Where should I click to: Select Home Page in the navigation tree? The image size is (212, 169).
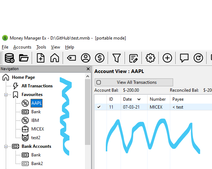coord(23,77)
